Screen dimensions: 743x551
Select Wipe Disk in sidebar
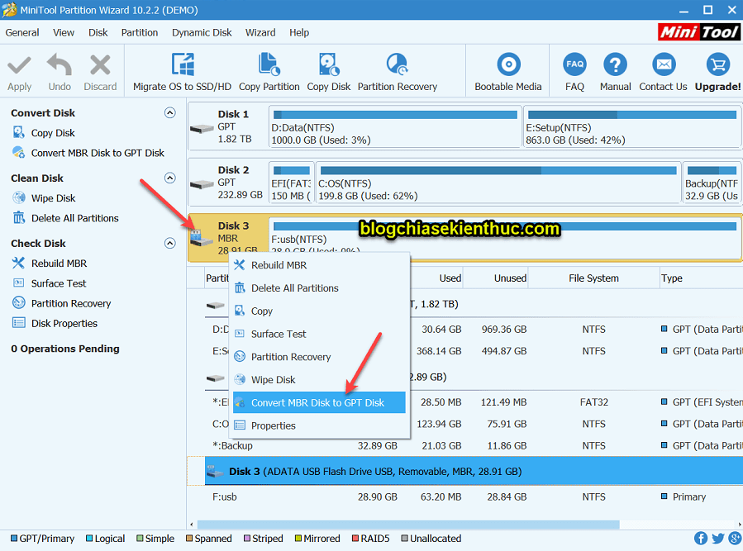pos(54,198)
